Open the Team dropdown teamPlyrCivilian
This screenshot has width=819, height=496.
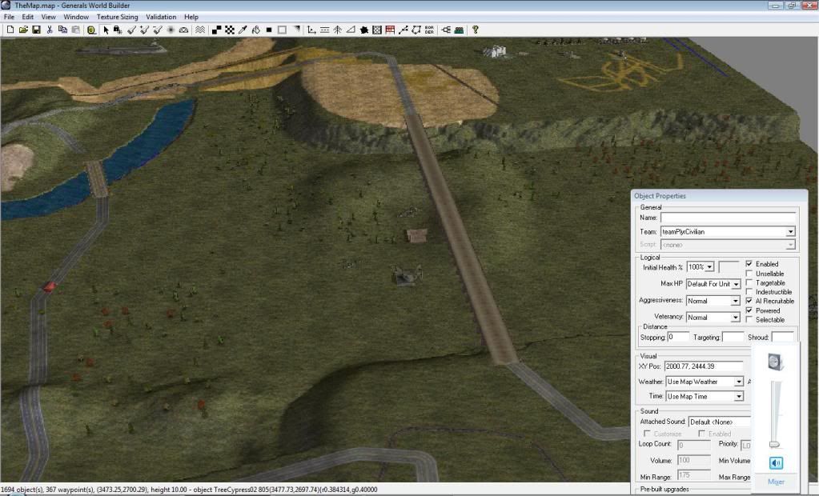[790, 232]
